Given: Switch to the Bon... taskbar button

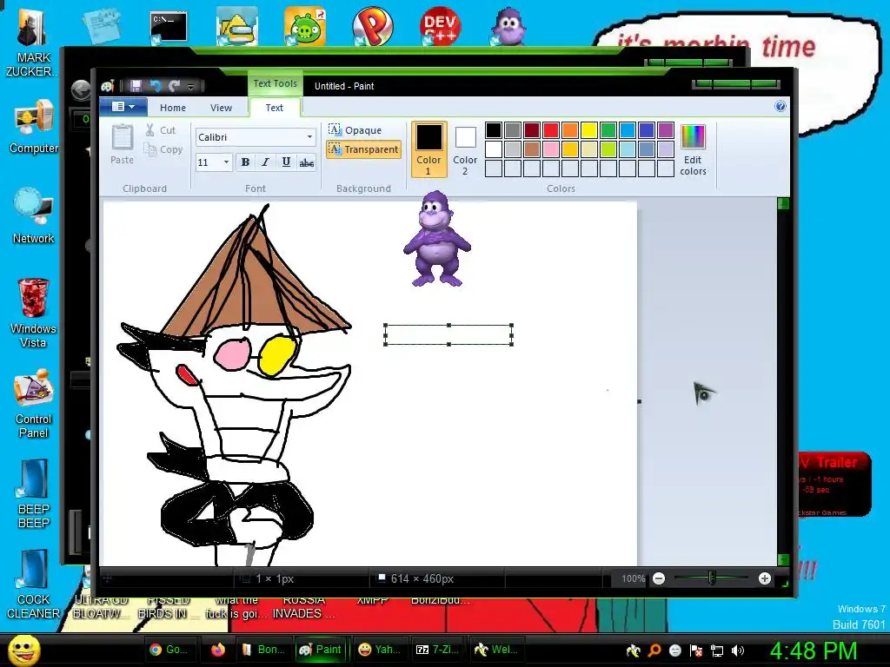Looking at the screenshot, I should point(263,650).
